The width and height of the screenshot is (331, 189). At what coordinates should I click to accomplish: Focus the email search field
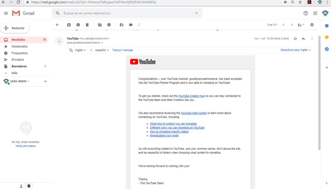tap(127, 13)
